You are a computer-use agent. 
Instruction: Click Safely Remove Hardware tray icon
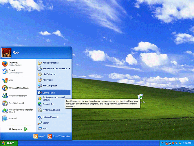pos(180,143)
